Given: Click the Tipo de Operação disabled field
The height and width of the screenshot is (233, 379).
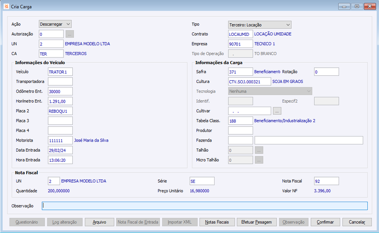Looking at the screenshot, I should pyautogui.click(x=241, y=54).
